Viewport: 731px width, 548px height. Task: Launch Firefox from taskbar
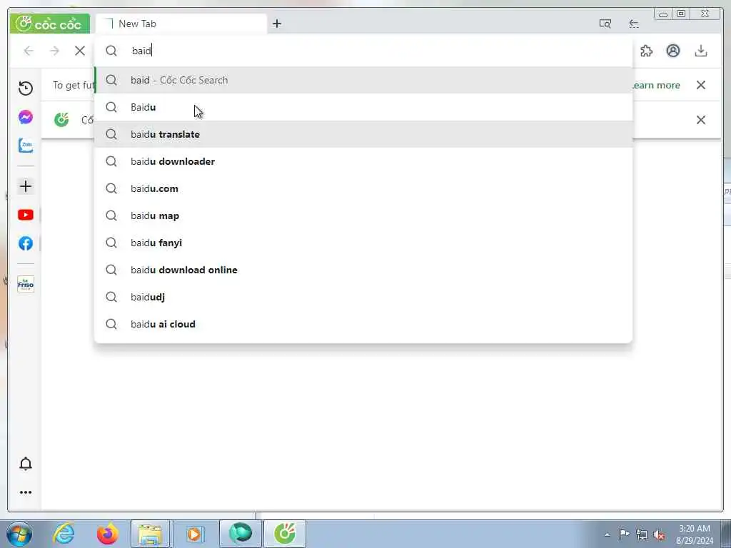coord(107,534)
